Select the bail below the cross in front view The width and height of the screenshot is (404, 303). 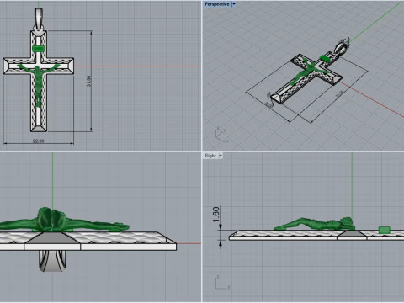[52, 261]
